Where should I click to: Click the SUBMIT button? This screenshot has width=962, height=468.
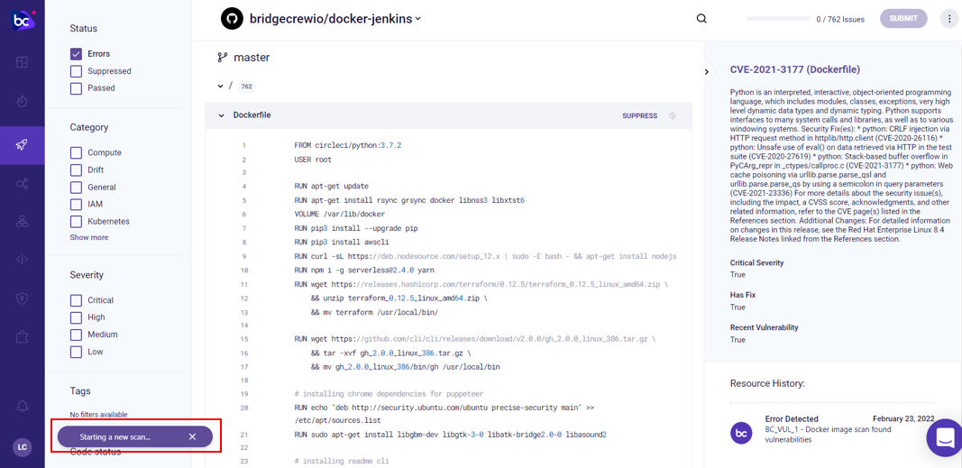pos(903,18)
